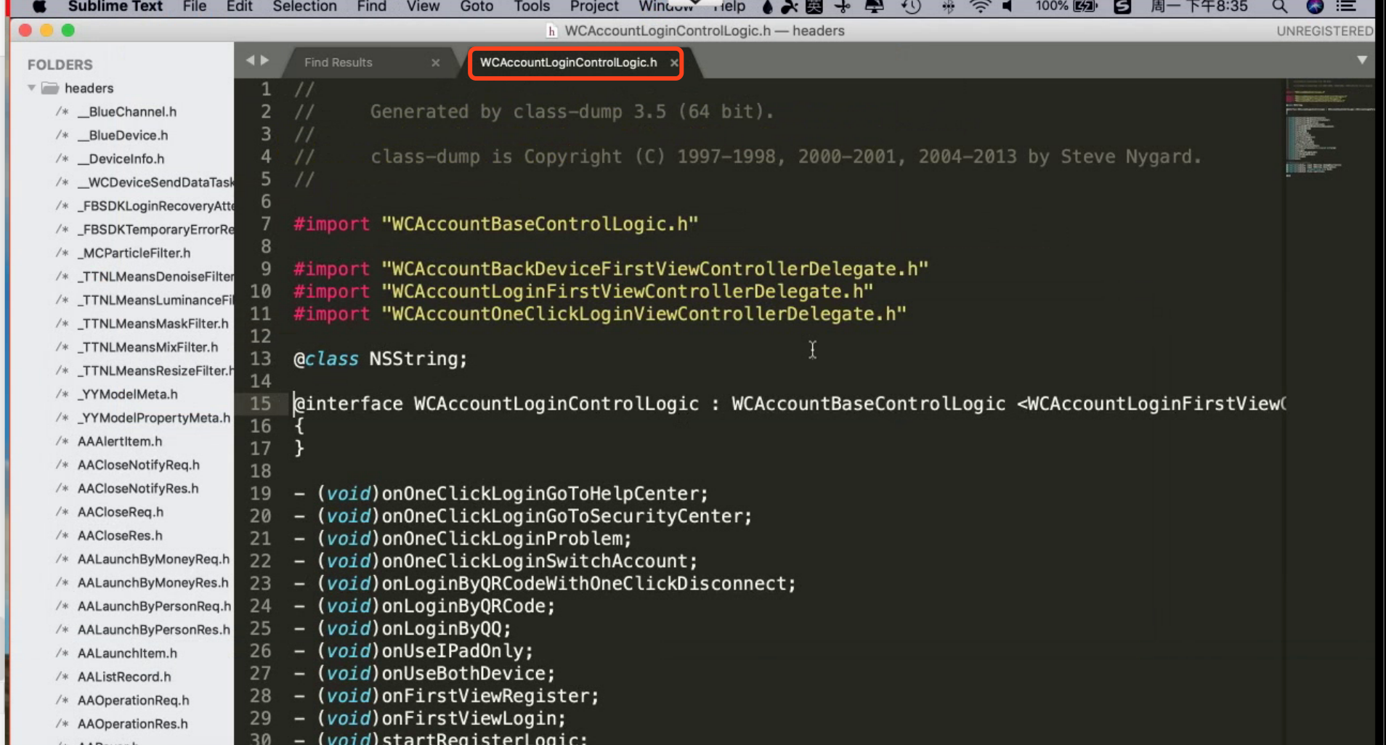Open the Selection menu
The width and height of the screenshot is (1386, 745).
pyautogui.click(x=304, y=7)
